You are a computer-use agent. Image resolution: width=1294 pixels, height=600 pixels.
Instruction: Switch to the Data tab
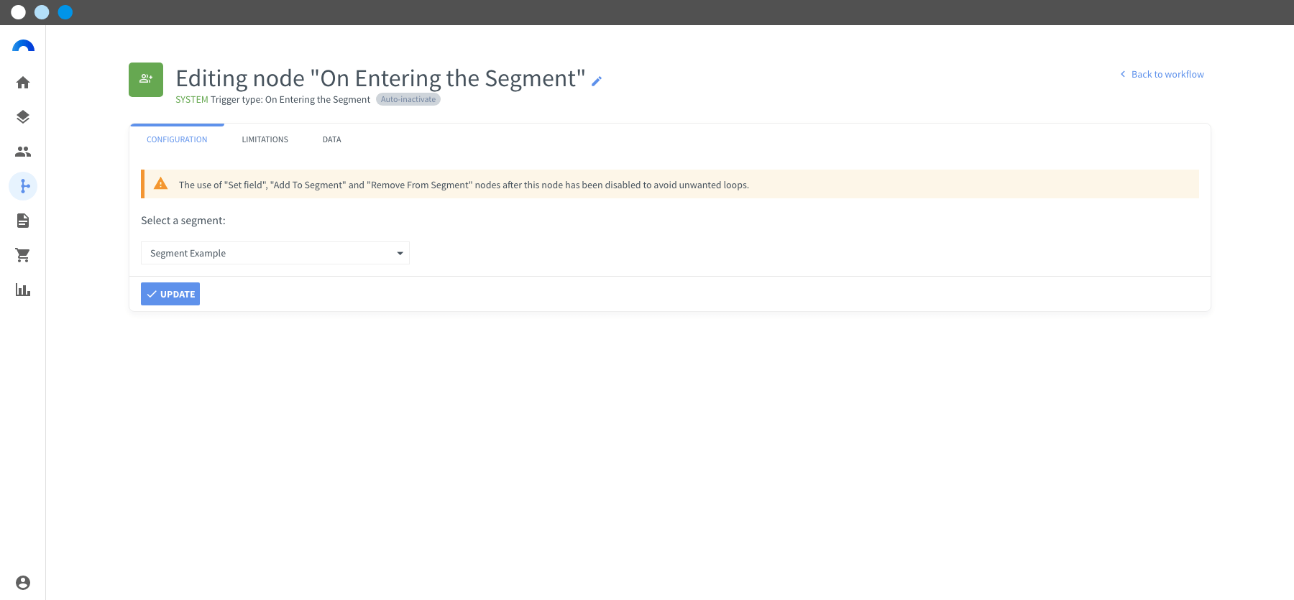click(332, 139)
